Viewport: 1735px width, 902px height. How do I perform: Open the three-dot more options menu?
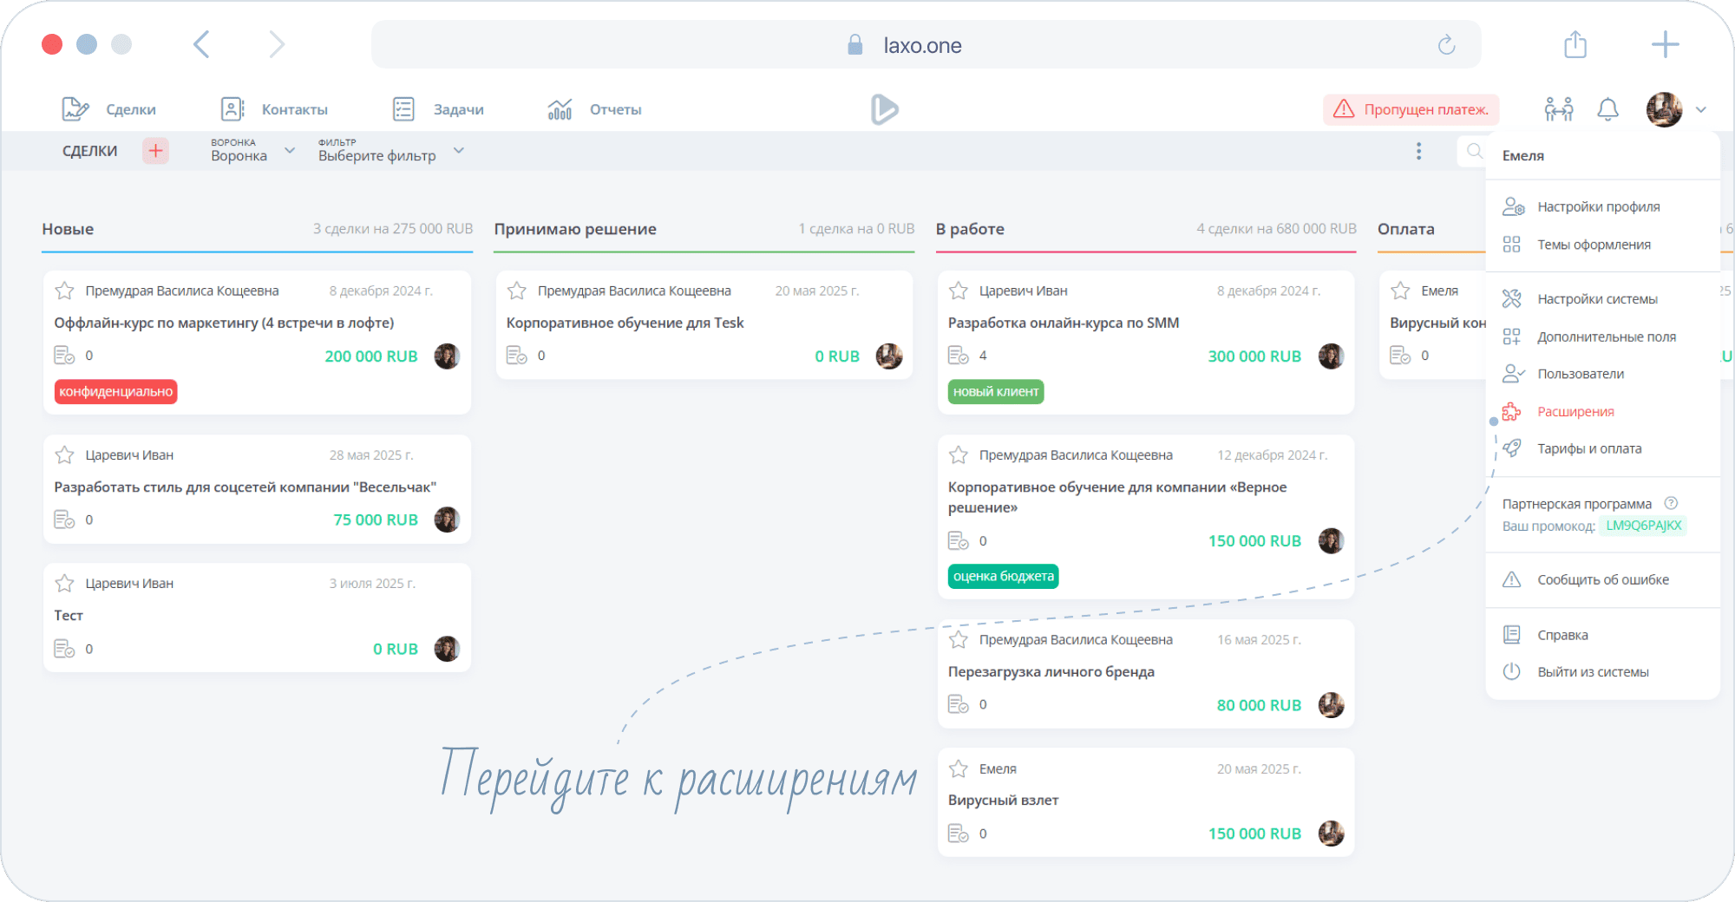tap(1418, 151)
